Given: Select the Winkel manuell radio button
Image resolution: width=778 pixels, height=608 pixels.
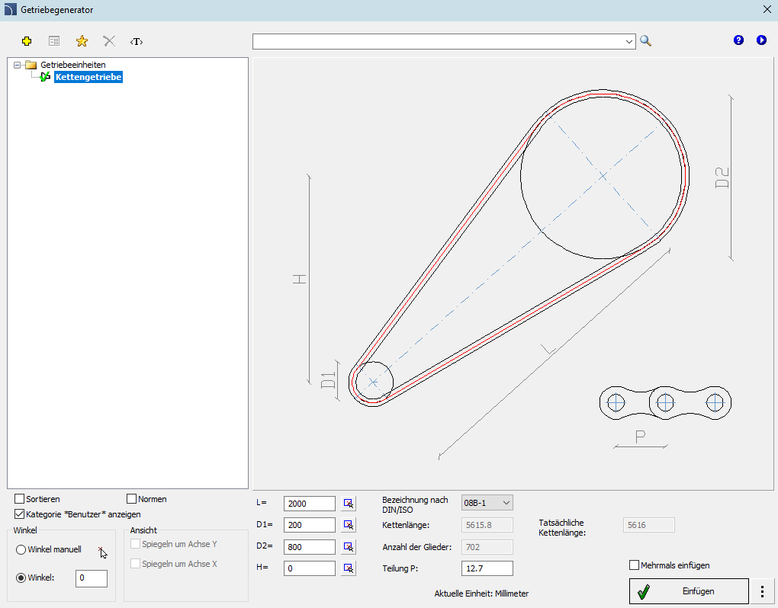Looking at the screenshot, I should [21, 549].
